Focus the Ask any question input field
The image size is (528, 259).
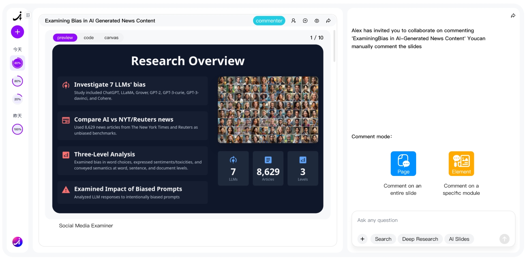click(x=433, y=221)
